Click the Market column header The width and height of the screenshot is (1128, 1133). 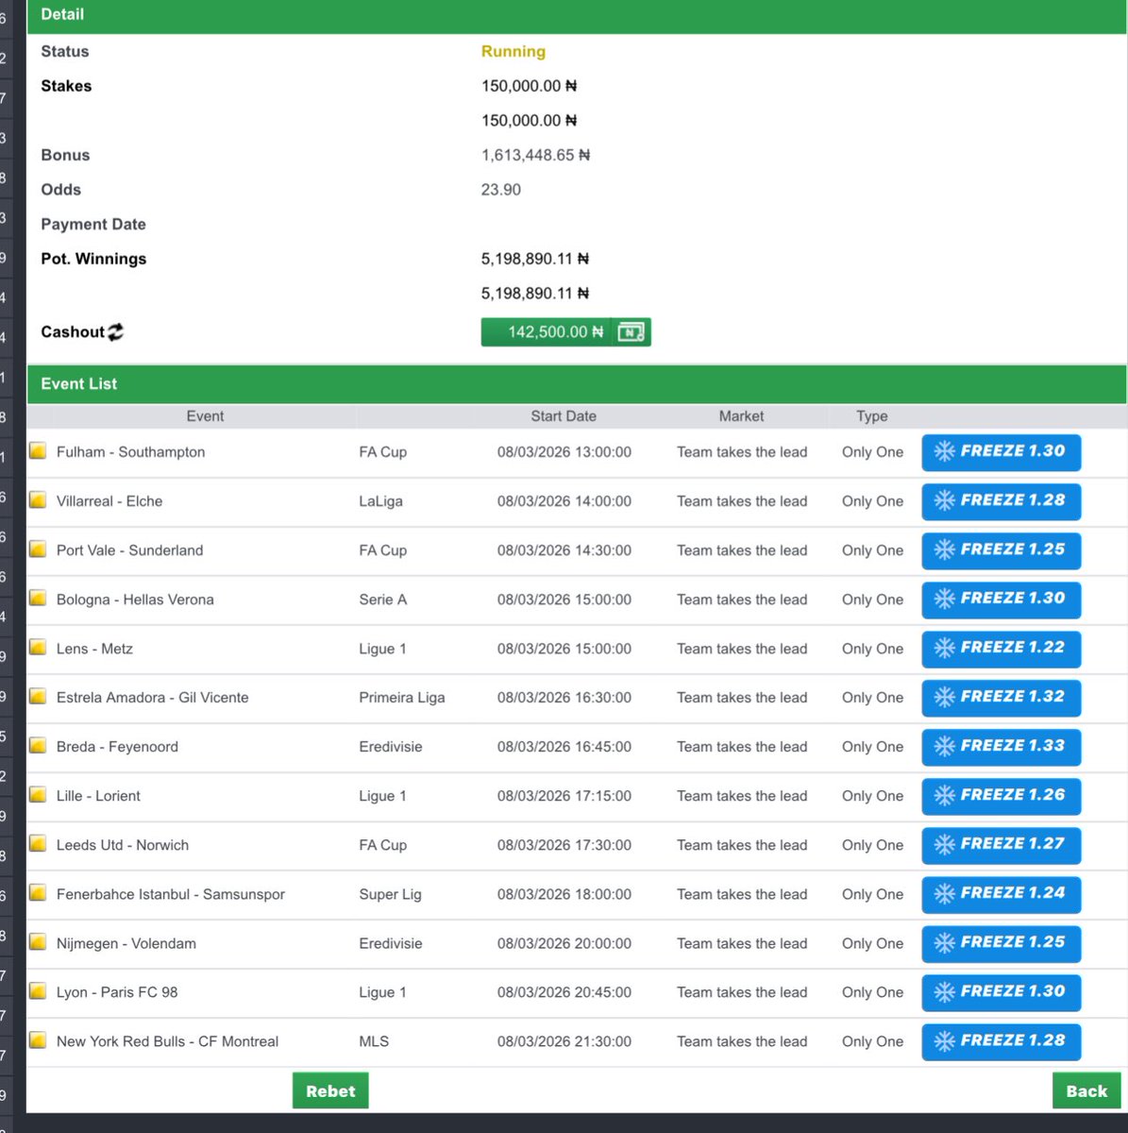coord(741,416)
